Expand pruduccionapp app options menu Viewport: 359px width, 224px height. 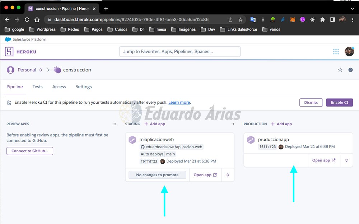click(347, 160)
